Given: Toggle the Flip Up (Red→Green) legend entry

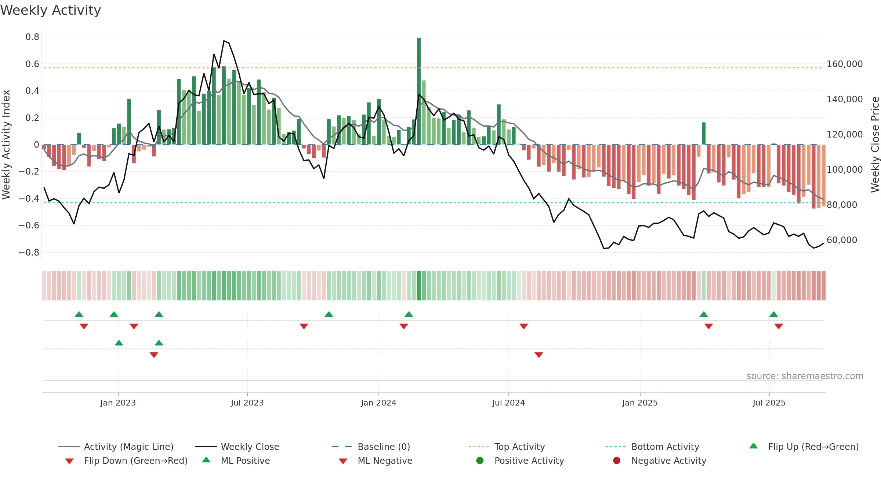Looking at the screenshot, I should 804,447.
